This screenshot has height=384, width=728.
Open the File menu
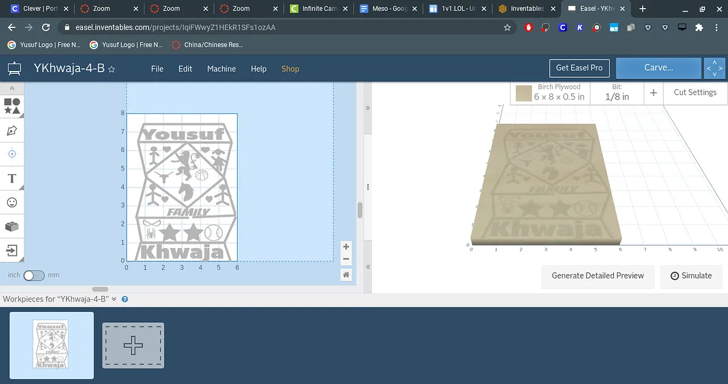click(x=157, y=69)
